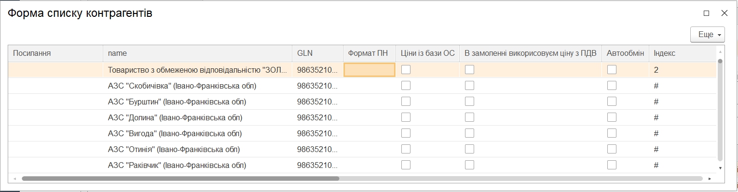Viewport: 738px width, 192px height.
Task: Select the Посилання column header
Action: tap(56, 53)
